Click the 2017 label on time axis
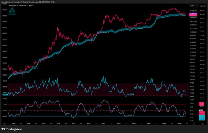The width and height of the screenshot is (208, 133). click(43, 124)
